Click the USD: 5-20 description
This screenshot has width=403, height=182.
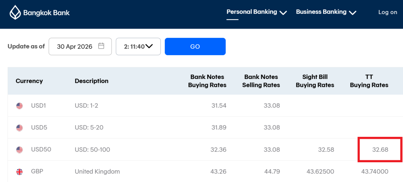(88, 127)
